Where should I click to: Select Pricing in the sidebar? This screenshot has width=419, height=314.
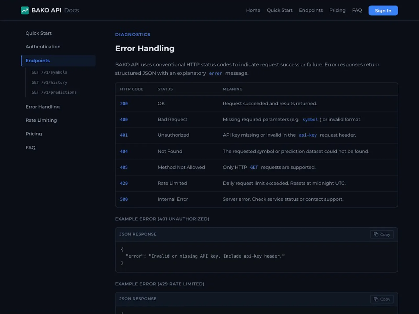(34, 134)
